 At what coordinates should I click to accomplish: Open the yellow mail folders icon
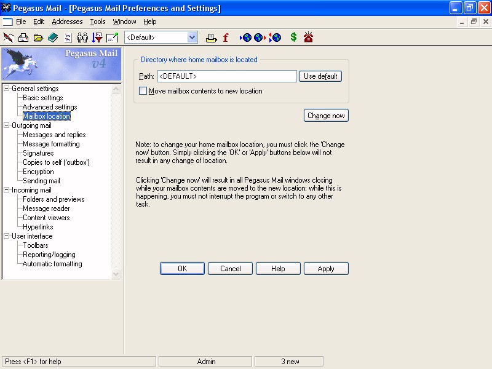point(38,38)
